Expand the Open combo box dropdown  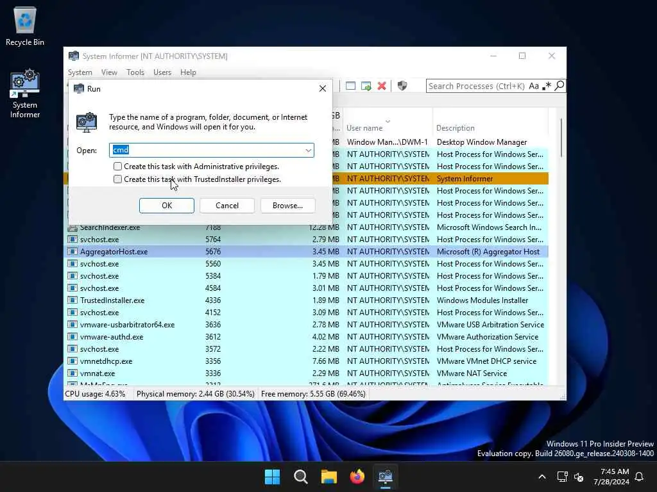[x=309, y=150]
